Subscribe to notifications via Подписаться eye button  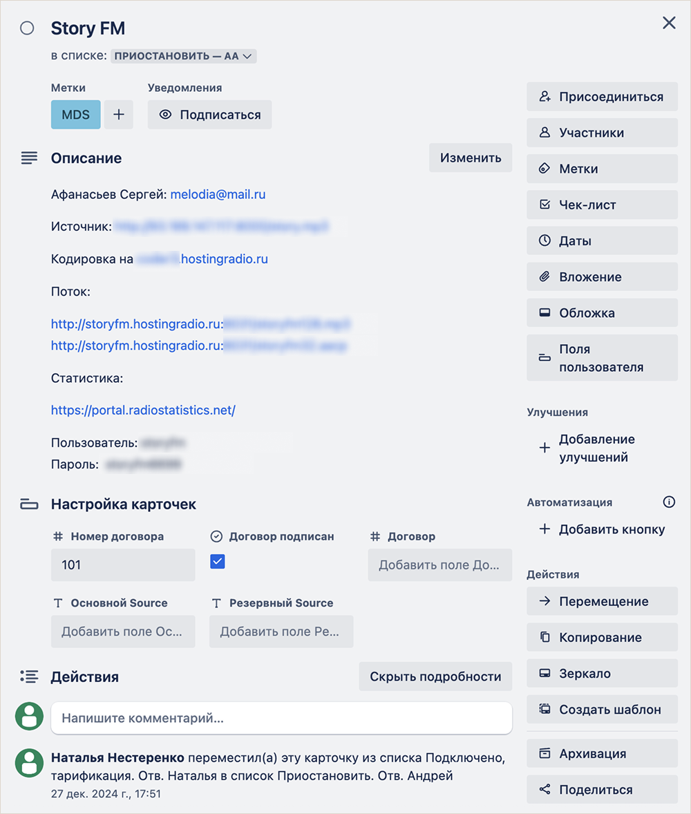click(209, 115)
